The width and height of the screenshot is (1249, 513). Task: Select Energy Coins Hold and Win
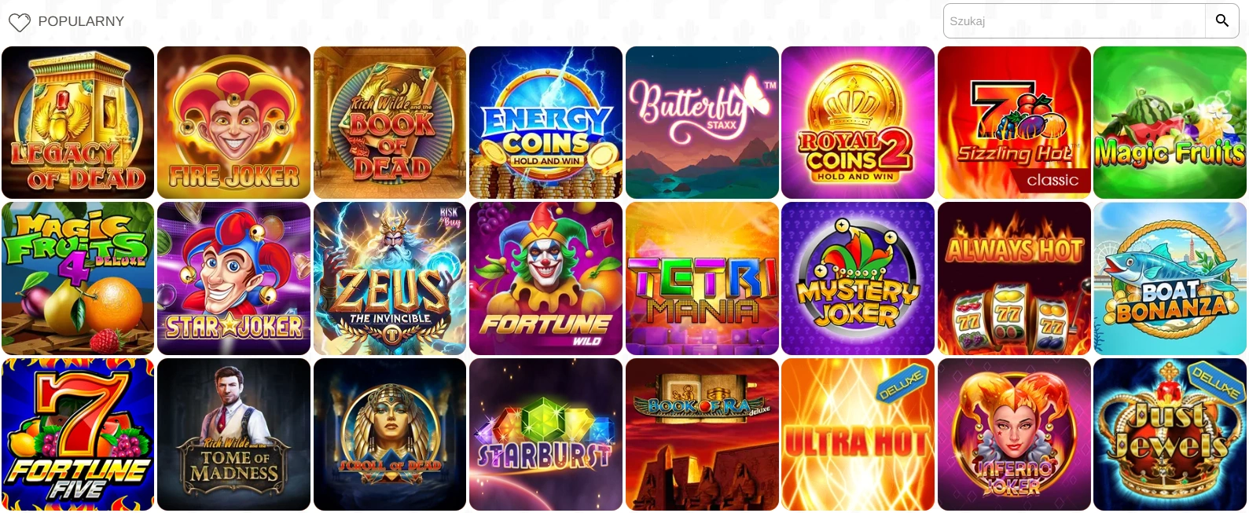[x=546, y=123]
